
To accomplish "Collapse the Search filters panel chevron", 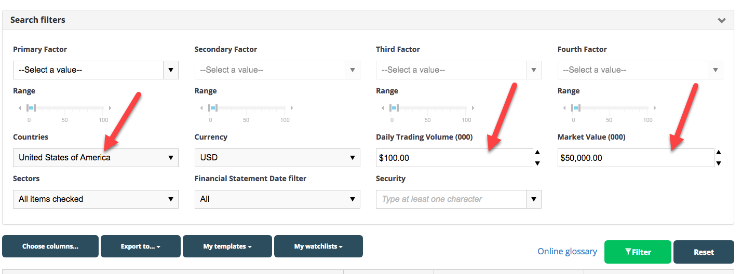I will click(721, 20).
